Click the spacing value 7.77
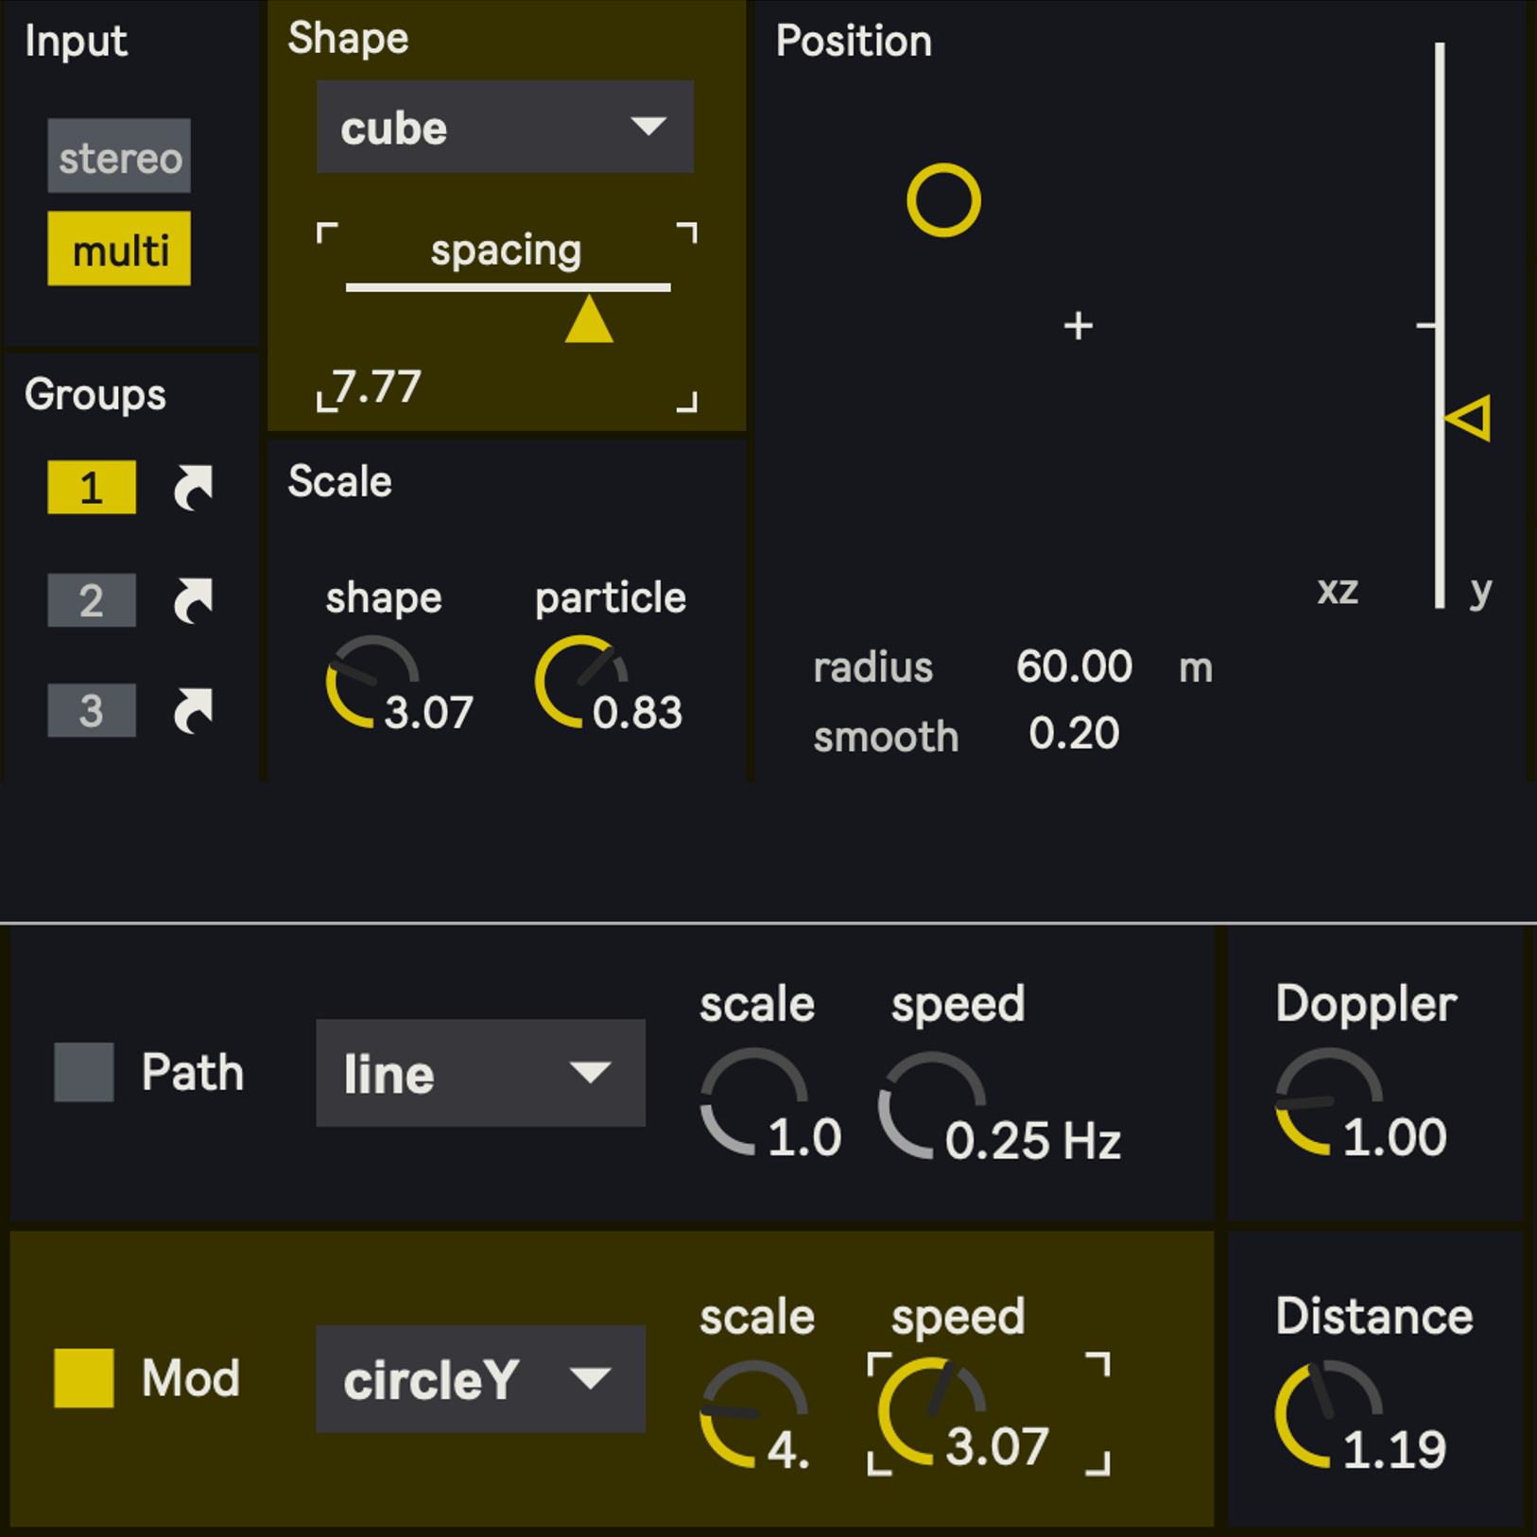 [377, 387]
